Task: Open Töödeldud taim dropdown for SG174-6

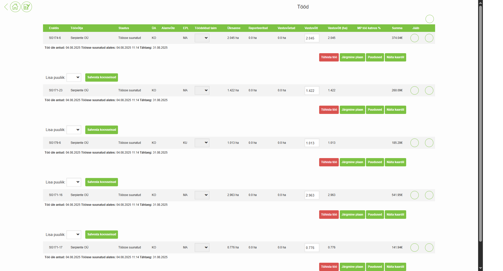Action: 202,38
